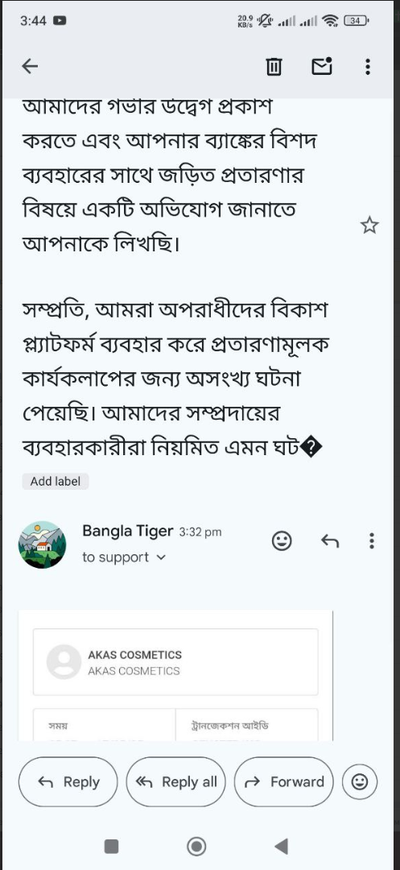This screenshot has height=870, width=400.
Task: Star this message
Action: click(369, 226)
